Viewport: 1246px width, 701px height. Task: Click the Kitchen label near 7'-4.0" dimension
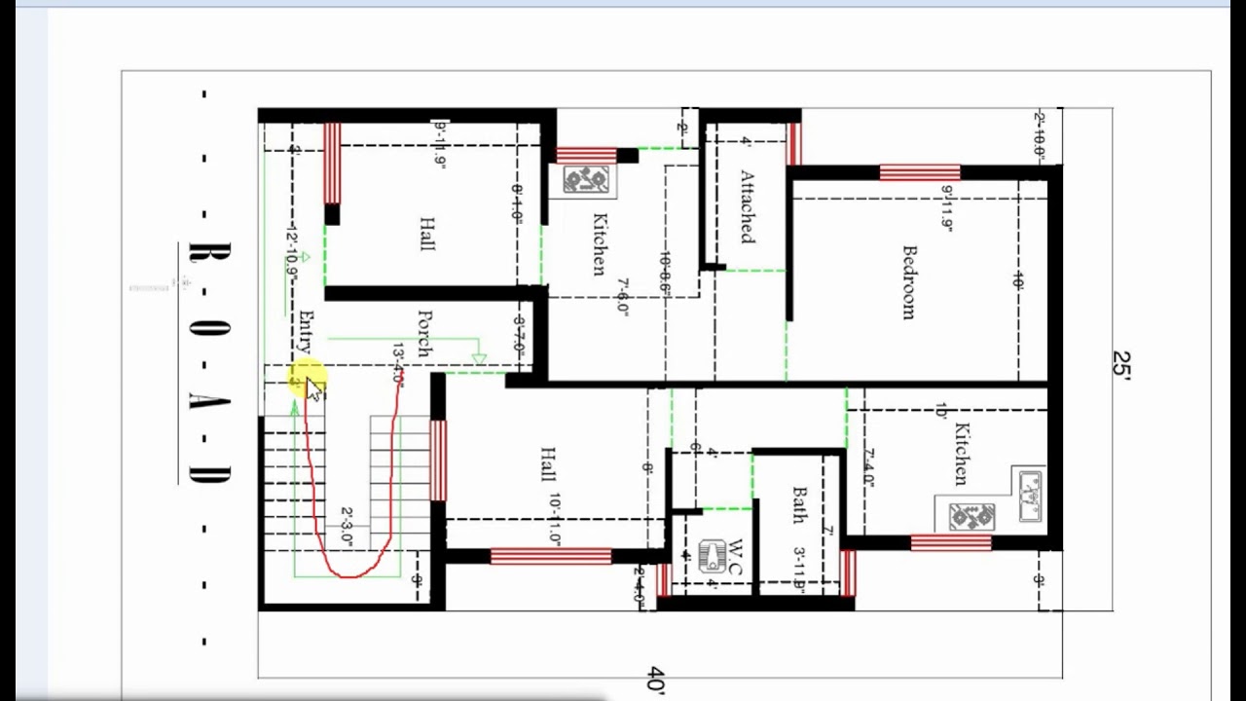(960, 454)
